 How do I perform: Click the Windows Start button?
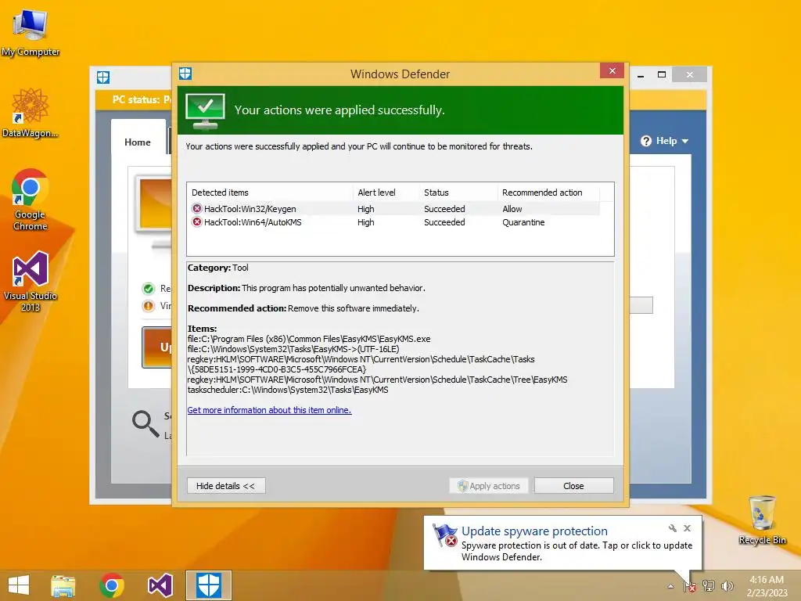pos(19,585)
